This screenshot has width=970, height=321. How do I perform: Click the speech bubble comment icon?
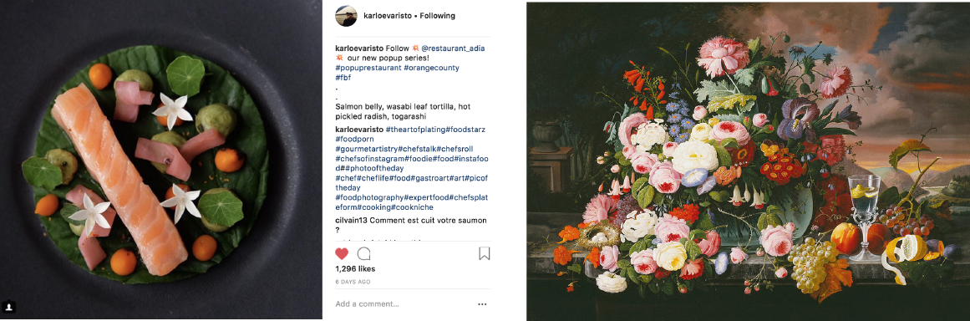pyautogui.click(x=364, y=253)
